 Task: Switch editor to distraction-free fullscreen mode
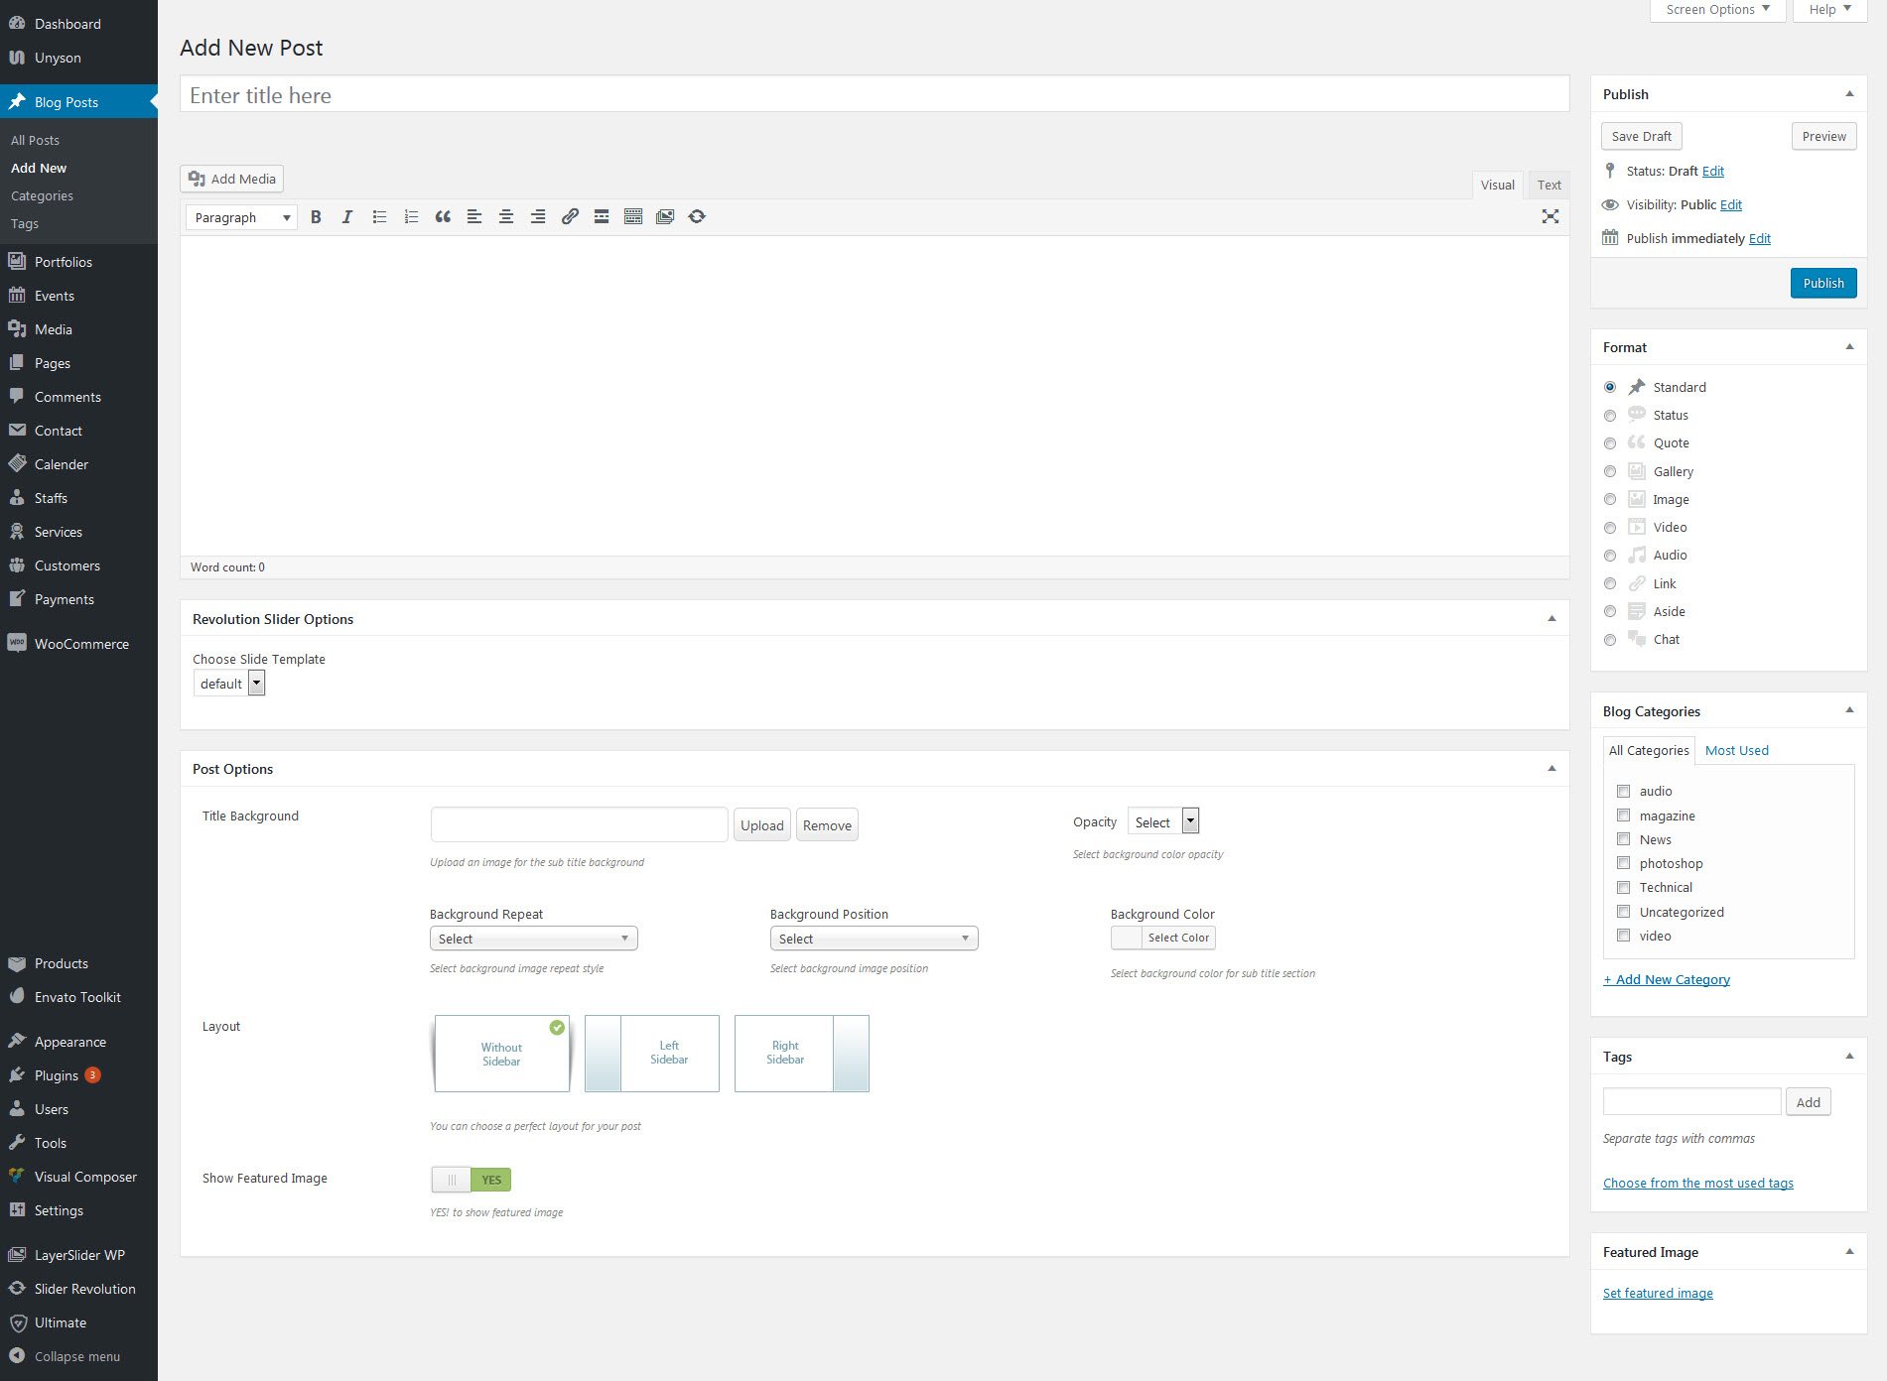(1550, 216)
